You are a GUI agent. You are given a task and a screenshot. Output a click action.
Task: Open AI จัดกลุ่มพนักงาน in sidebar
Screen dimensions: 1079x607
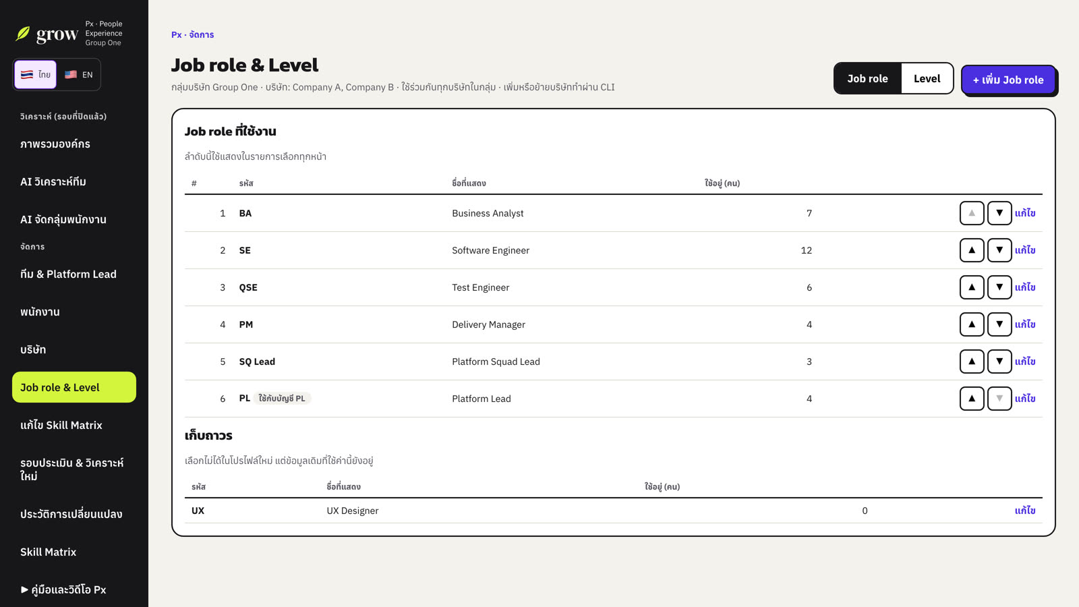pyautogui.click(x=74, y=219)
